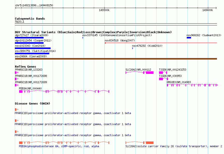This screenshot has width=224, height=154.
Task: Click the 149300k ruler tick label
Action: pyautogui.click(x=104, y=10)
